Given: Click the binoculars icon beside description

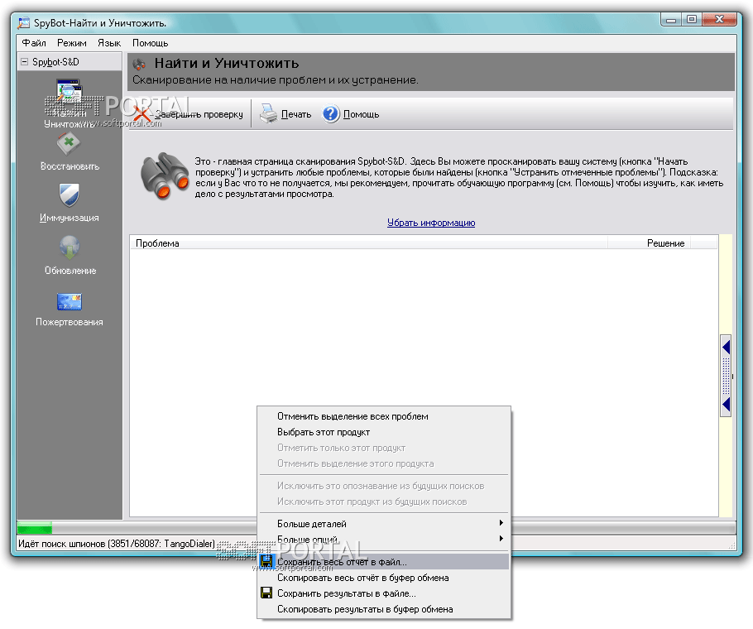Looking at the screenshot, I should pyautogui.click(x=164, y=175).
